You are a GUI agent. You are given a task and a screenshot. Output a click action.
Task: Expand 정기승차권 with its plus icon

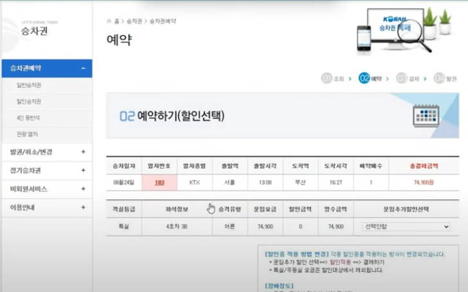click(84, 170)
